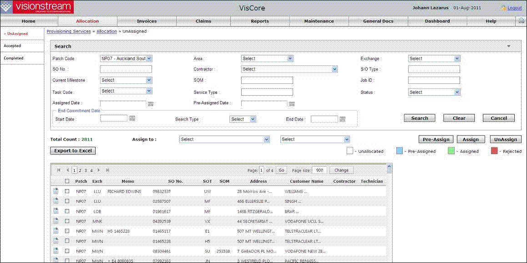Open the document icon for SO 01961617

tap(56, 211)
